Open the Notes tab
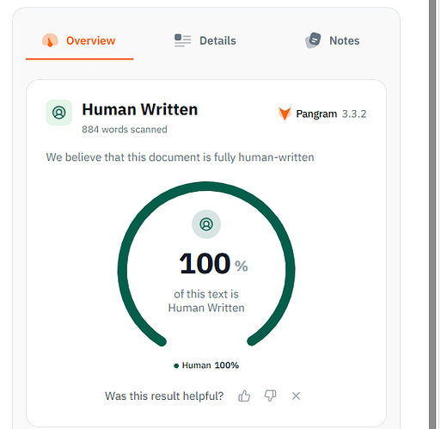 coord(332,41)
